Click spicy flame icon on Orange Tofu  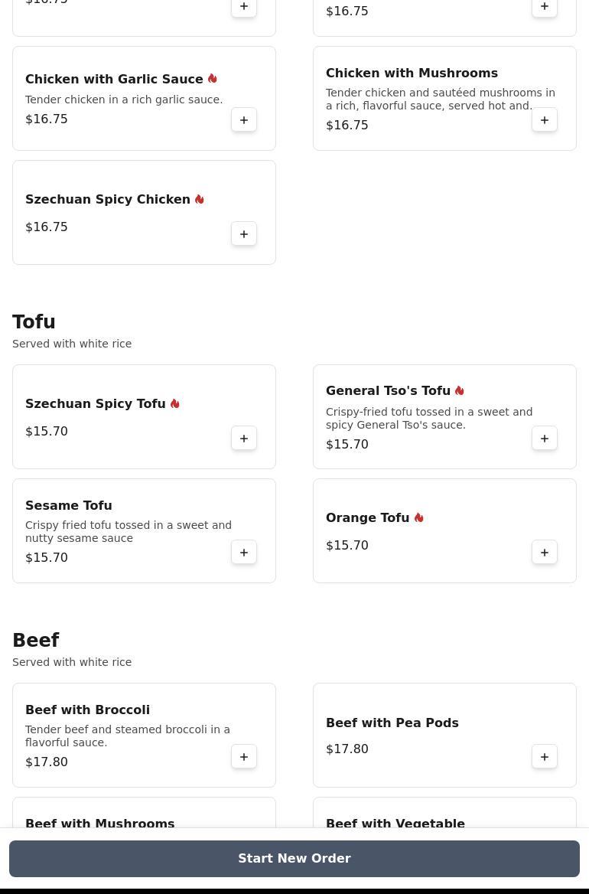point(418,518)
